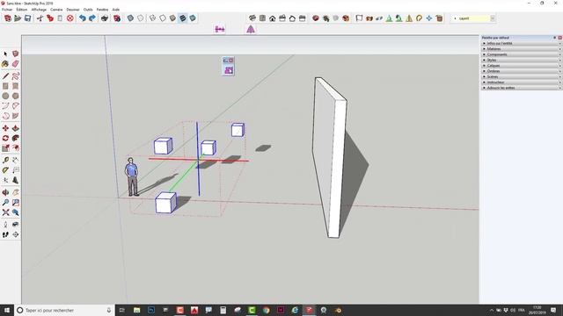
Task: Switch to the house-shaped Front view icon
Action: click(273, 18)
